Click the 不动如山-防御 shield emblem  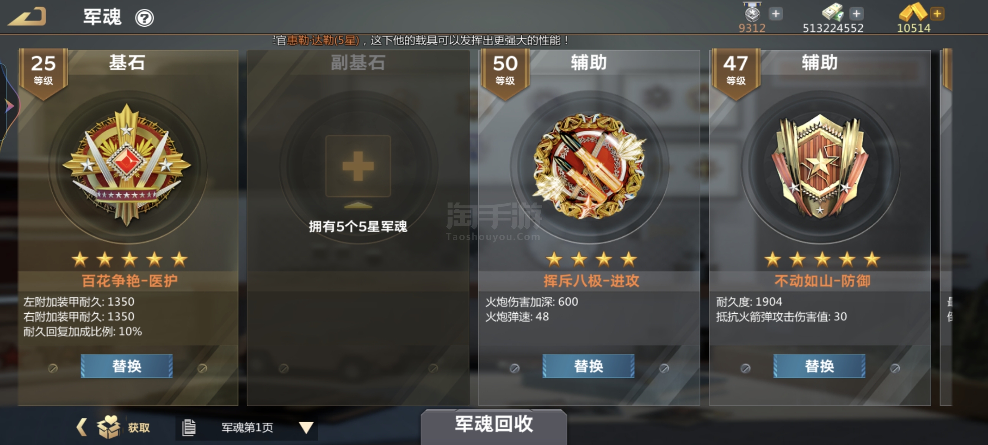(820, 166)
